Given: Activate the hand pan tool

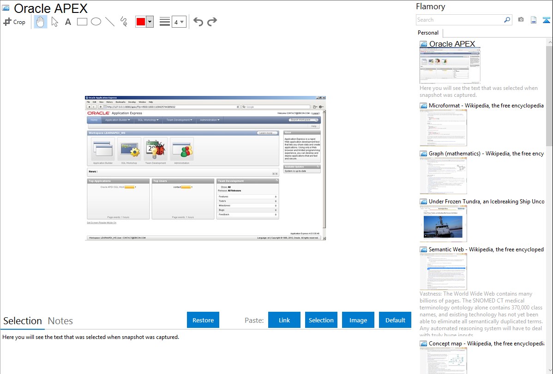Looking at the screenshot, I should tap(41, 22).
